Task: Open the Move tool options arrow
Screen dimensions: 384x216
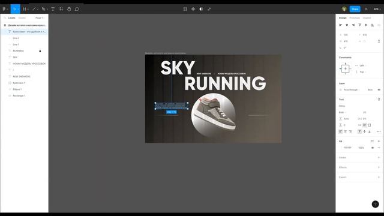Action: (19, 9)
